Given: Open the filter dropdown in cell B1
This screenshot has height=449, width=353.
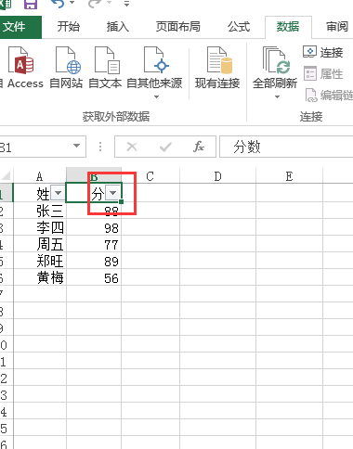Looking at the screenshot, I should [x=112, y=193].
